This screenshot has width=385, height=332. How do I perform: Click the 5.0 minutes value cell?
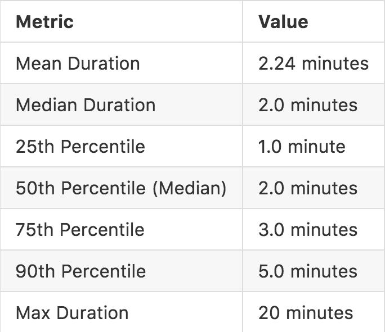[308, 271]
